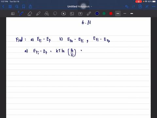
Task: Open the search tool
Action: (17, 7)
